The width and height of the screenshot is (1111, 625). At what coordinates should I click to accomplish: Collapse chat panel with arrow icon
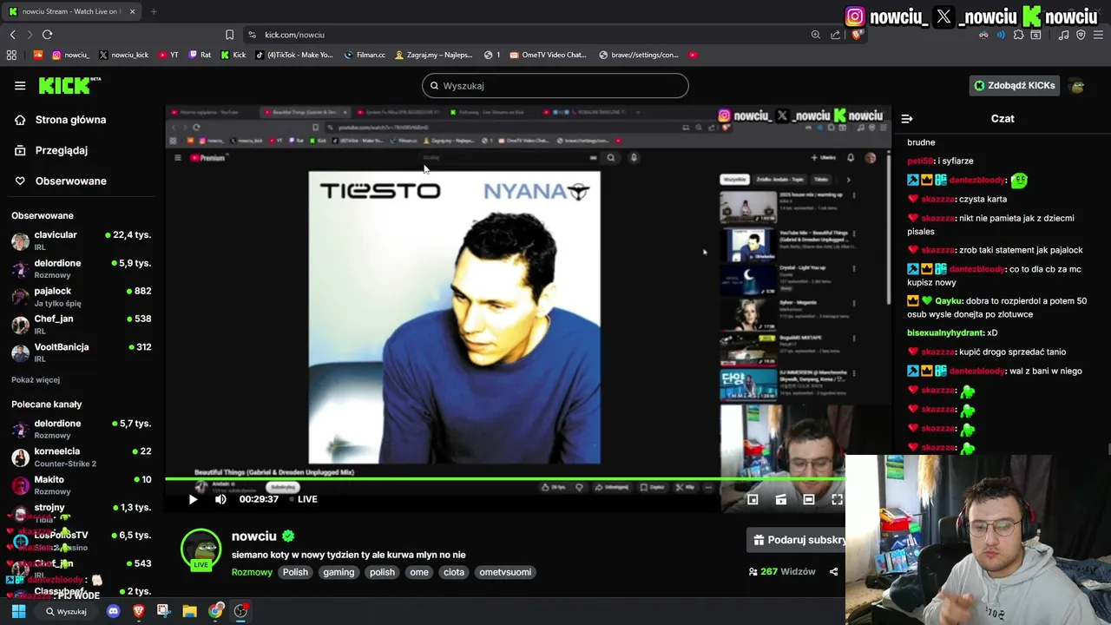[x=907, y=119]
